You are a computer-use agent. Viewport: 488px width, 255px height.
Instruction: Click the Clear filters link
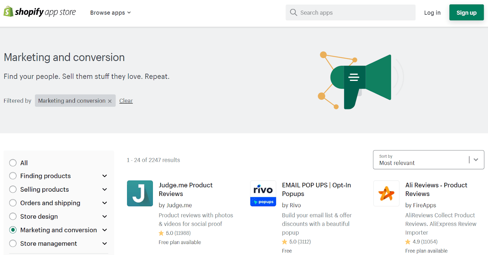pos(126,101)
